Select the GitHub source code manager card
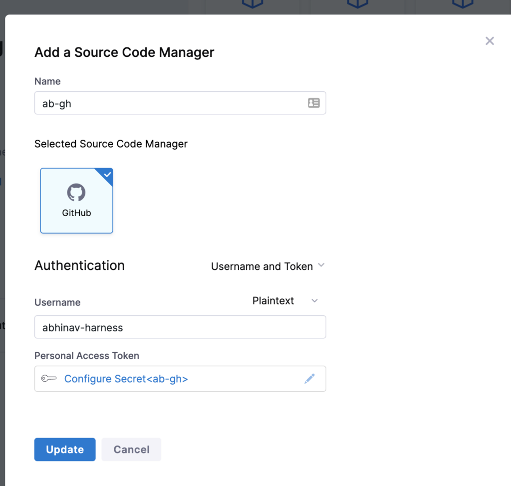 (76, 201)
